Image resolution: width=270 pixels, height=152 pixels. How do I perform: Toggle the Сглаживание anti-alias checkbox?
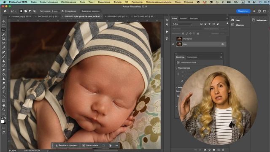coord(62,11)
